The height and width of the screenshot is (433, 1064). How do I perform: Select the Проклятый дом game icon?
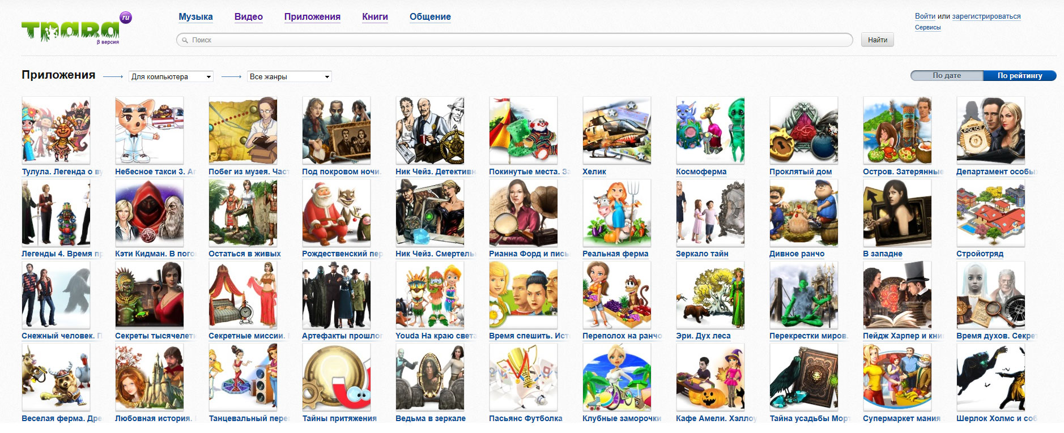[803, 131]
